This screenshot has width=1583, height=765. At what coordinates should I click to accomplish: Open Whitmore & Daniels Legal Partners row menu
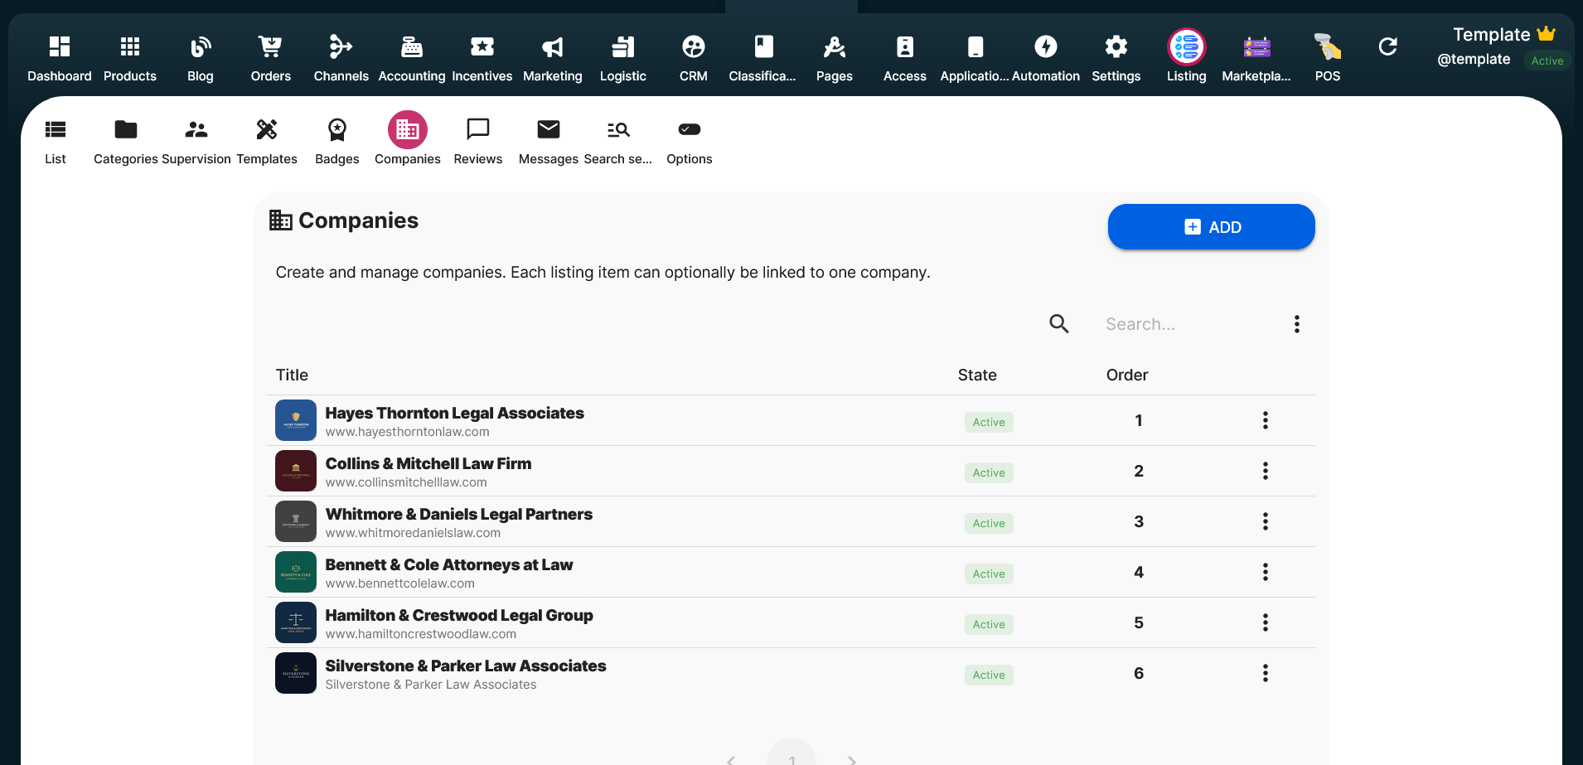(1266, 521)
